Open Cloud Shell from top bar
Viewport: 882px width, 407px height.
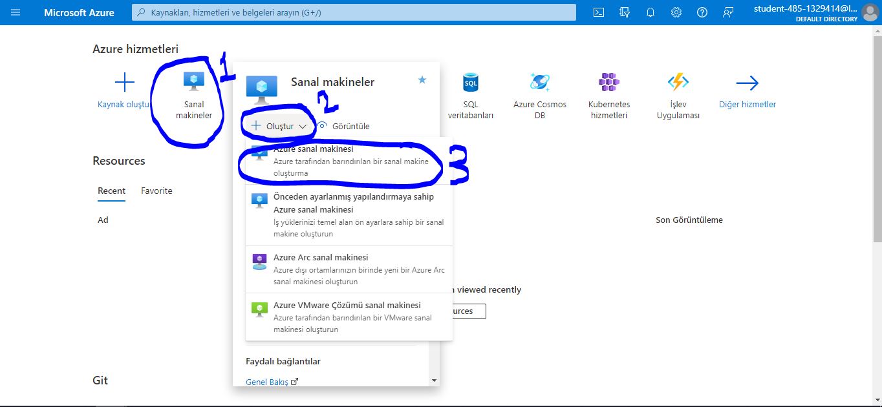[599, 12]
